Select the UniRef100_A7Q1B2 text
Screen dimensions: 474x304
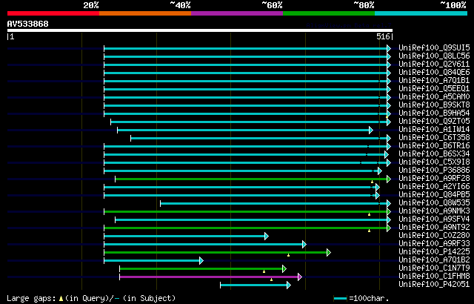pos(434,260)
